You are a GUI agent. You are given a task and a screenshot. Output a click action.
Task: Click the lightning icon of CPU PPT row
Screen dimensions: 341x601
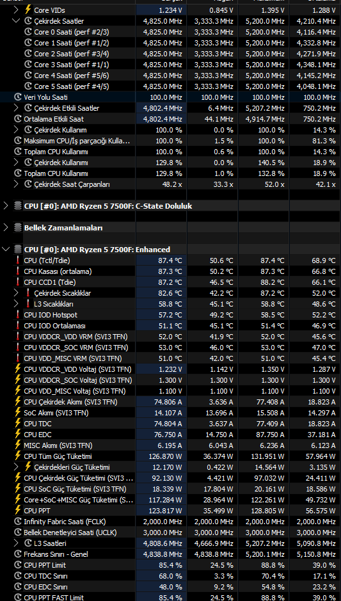coord(18,511)
